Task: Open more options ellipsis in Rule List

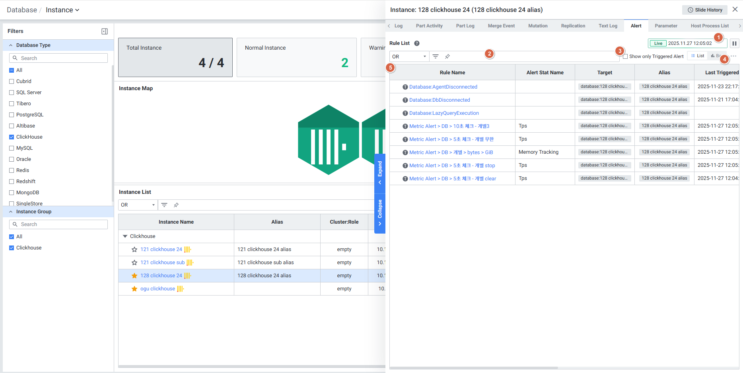Action: [734, 56]
